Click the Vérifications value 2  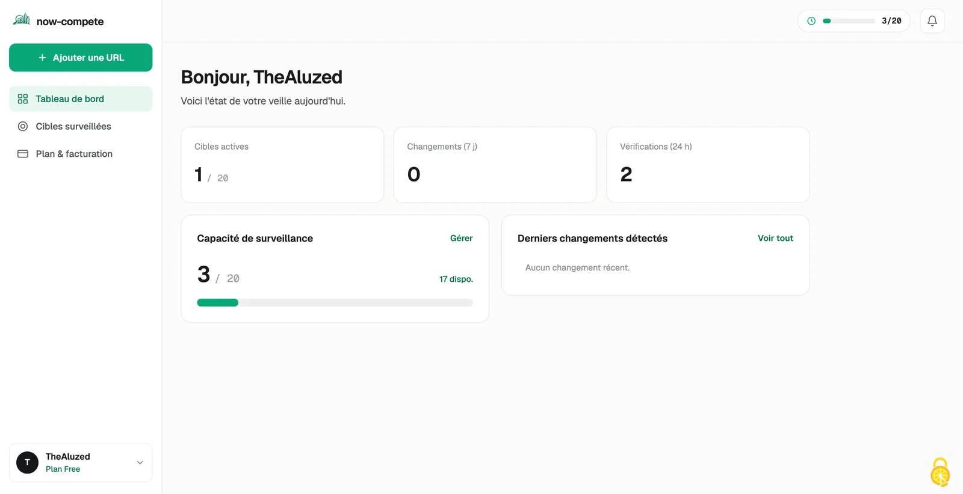coord(626,174)
